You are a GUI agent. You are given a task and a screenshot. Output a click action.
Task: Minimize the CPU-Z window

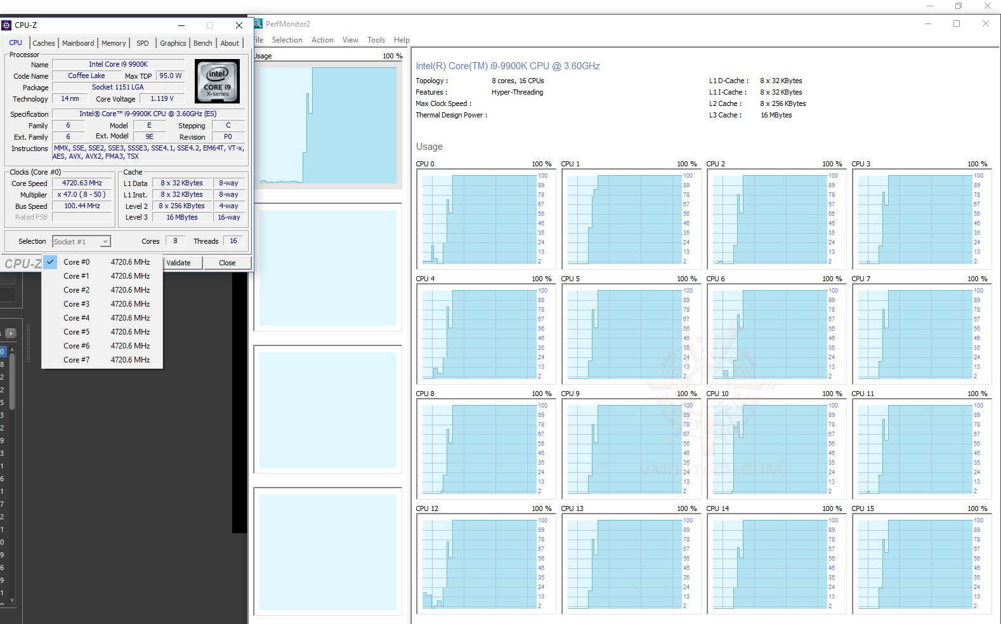[181, 25]
